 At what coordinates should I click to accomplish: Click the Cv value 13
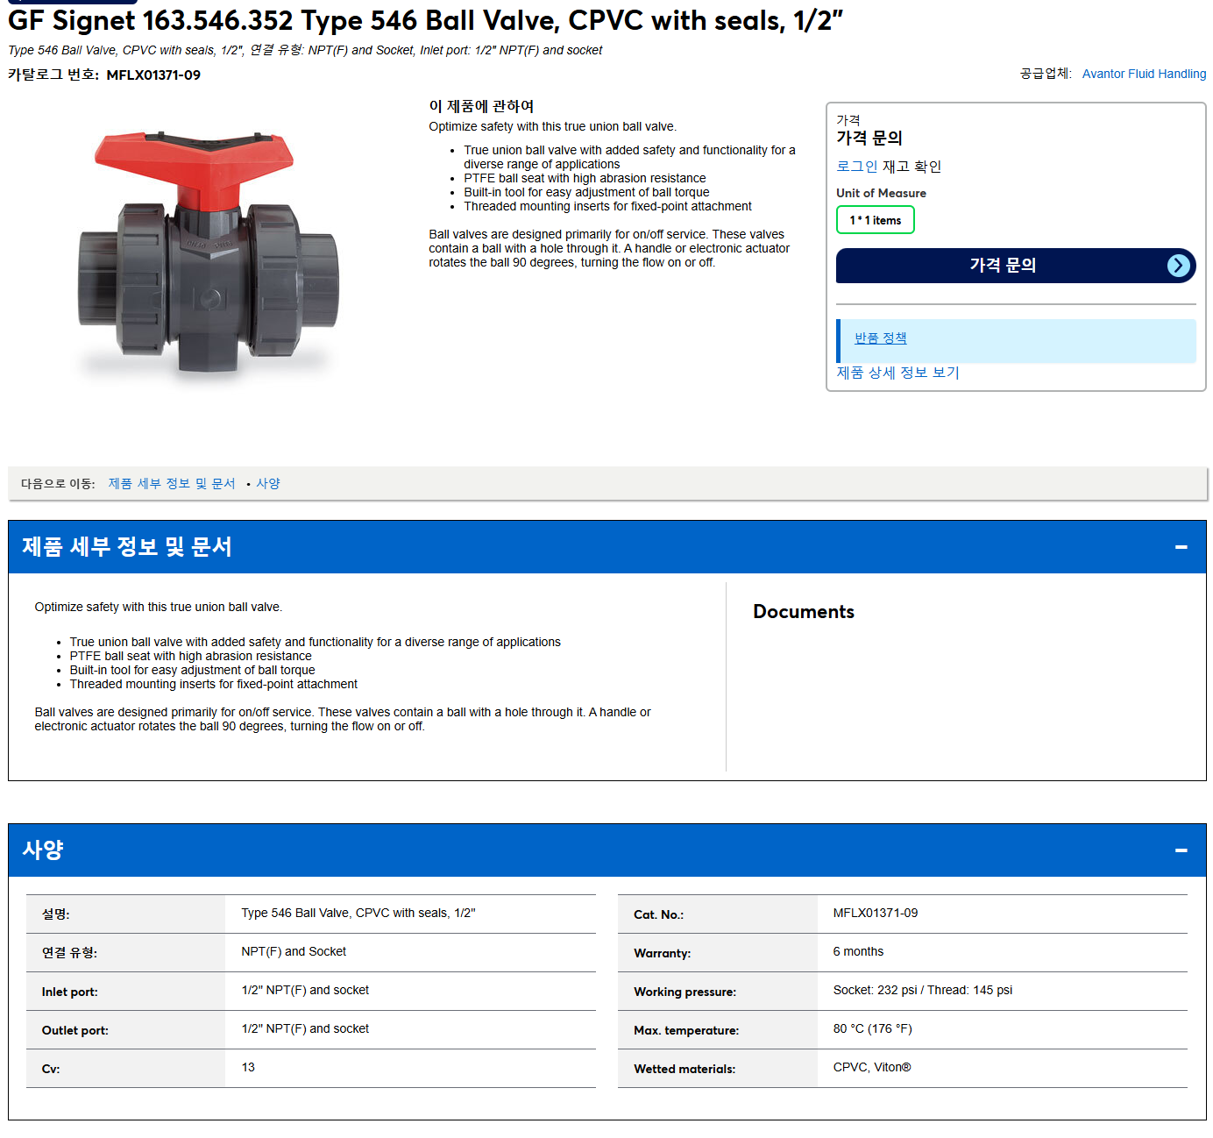pos(248,1067)
